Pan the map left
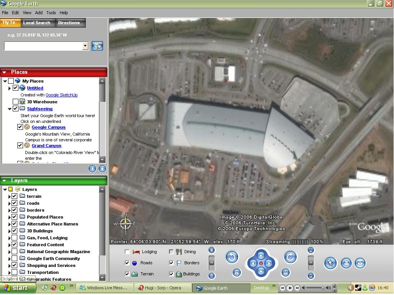This screenshot has height=295, width=394. pos(253,264)
